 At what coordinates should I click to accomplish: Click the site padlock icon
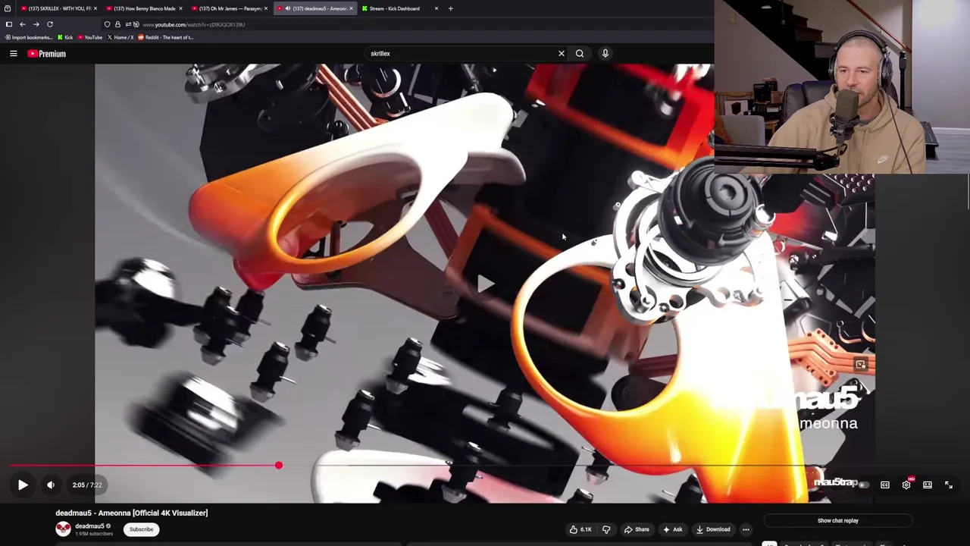tap(117, 24)
